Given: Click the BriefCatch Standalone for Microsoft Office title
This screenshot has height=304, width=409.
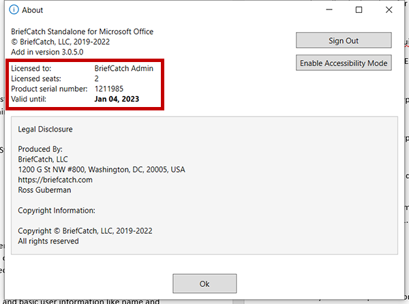Looking at the screenshot, I should pyautogui.click(x=82, y=32).
